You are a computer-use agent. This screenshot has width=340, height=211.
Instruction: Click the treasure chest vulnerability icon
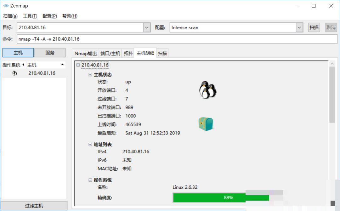tap(206, 124)
